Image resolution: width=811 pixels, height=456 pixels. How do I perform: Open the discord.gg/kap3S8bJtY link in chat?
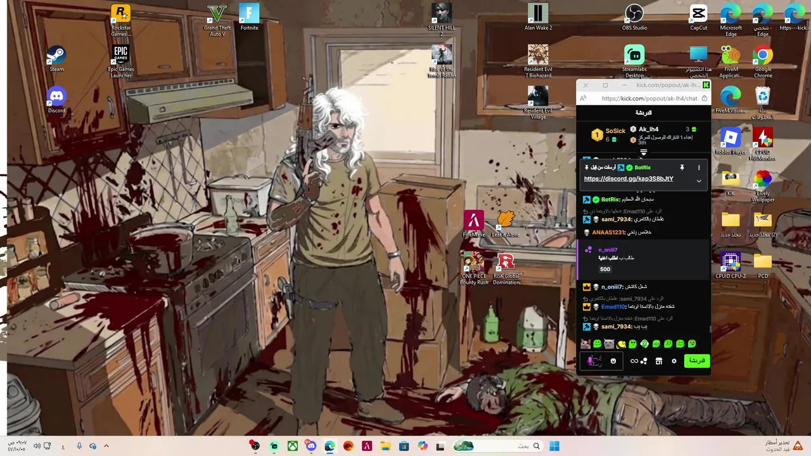[x=629, y=179]
